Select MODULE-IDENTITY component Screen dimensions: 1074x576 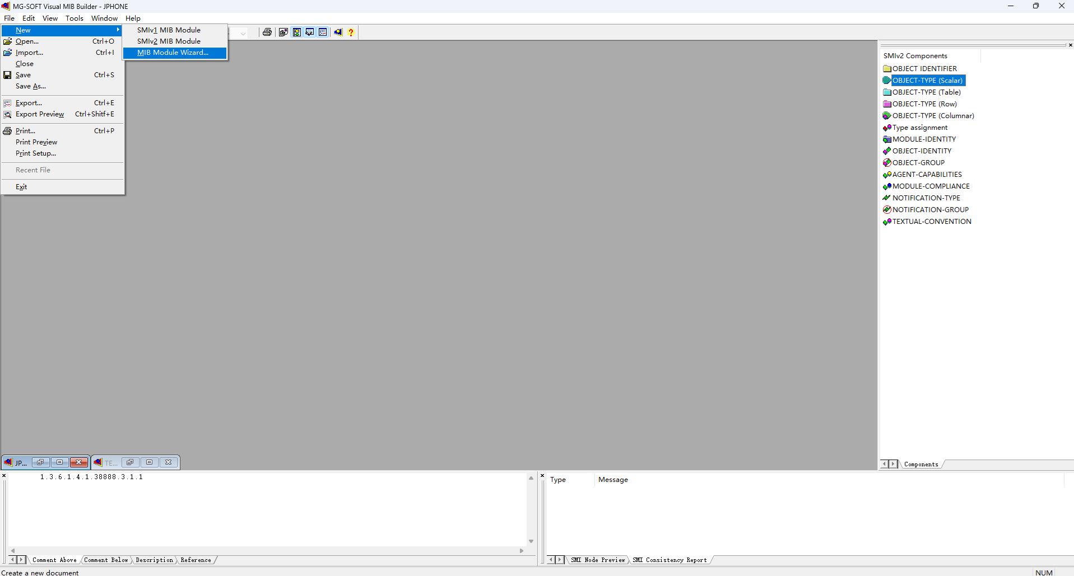click(919, 139)
